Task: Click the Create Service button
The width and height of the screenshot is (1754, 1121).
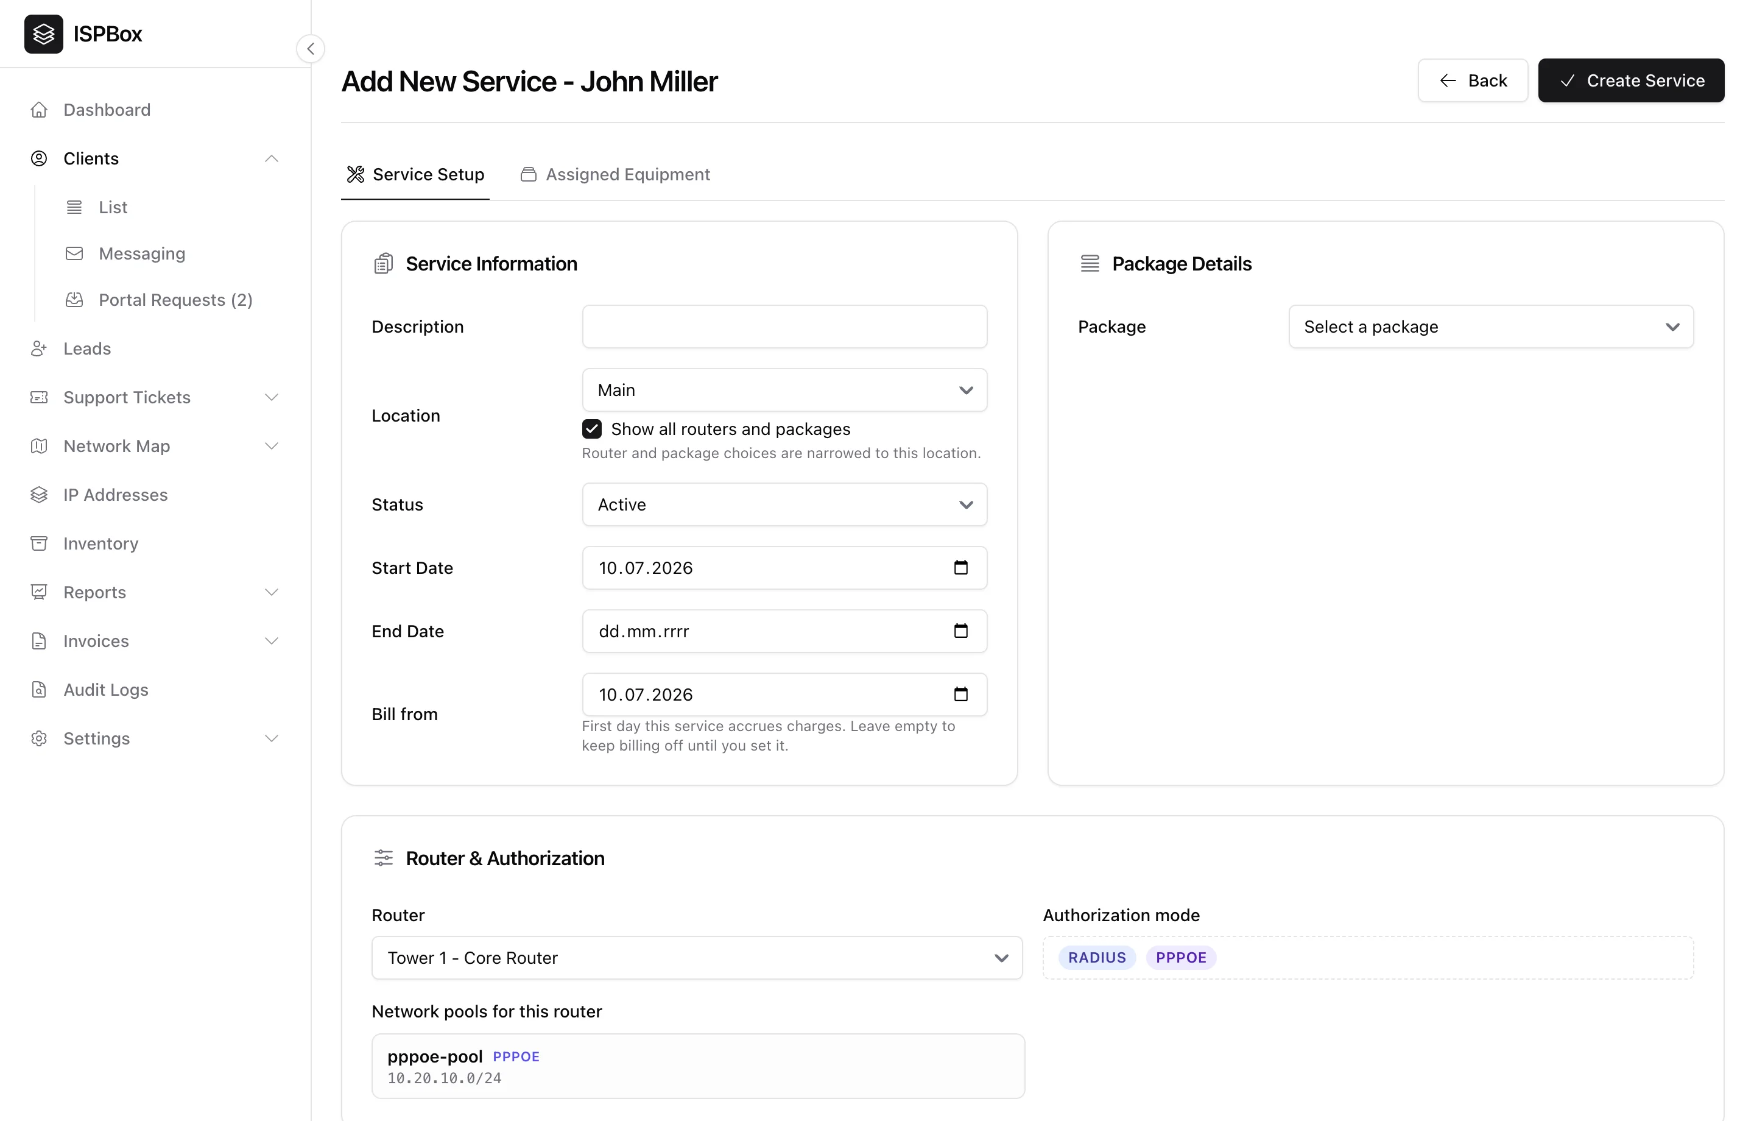Action: [1631, 80]
